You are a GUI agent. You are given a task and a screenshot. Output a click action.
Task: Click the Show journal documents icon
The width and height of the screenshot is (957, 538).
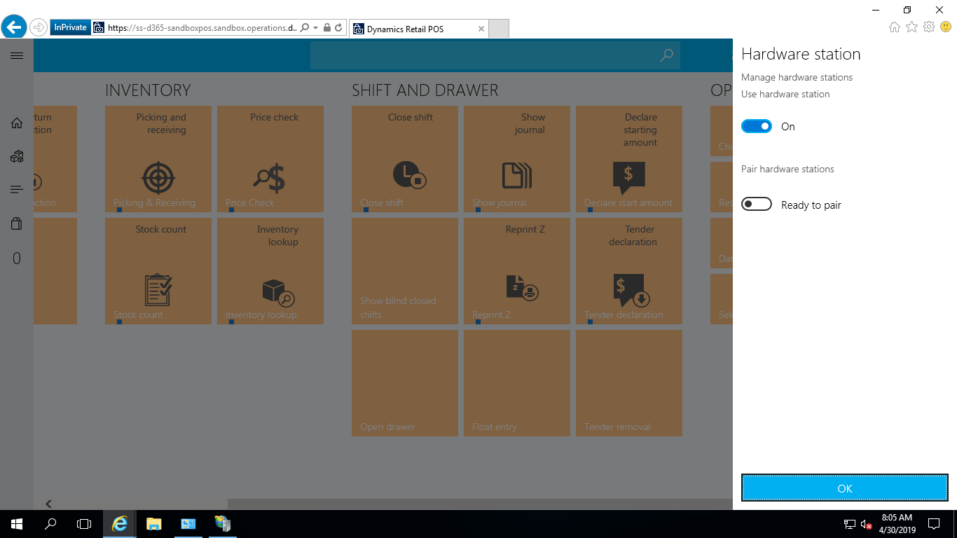[x=517, y=175]
